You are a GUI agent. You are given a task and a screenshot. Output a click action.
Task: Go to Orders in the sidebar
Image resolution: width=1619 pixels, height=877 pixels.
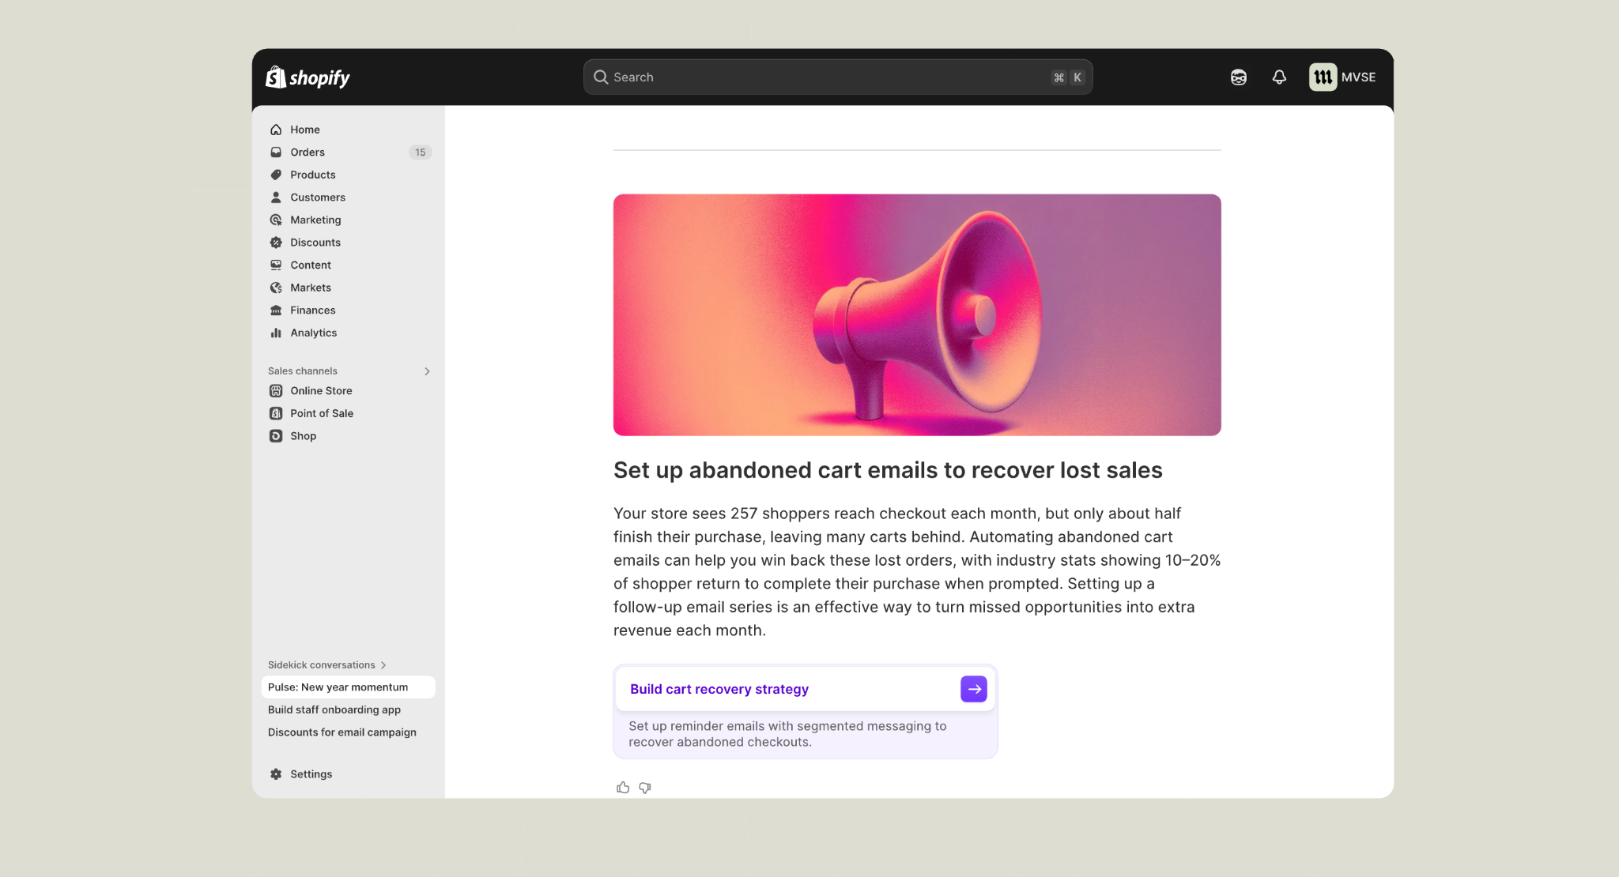click(x=307, y=152)
